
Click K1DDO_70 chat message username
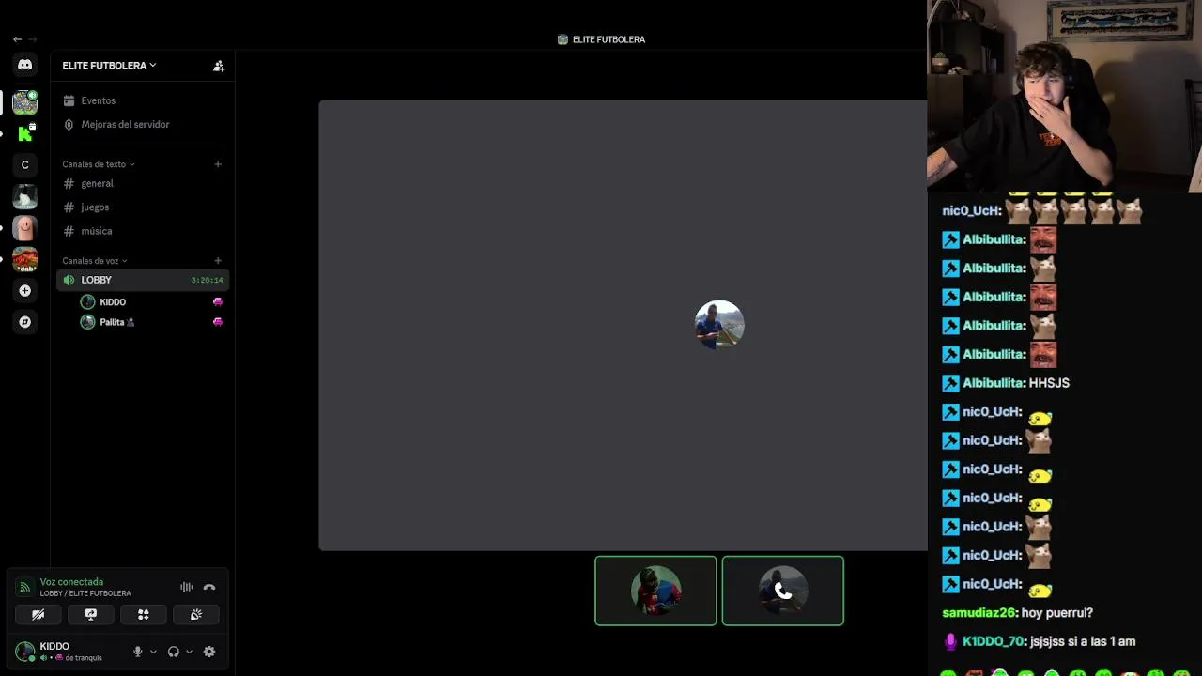tap(994, 641)
